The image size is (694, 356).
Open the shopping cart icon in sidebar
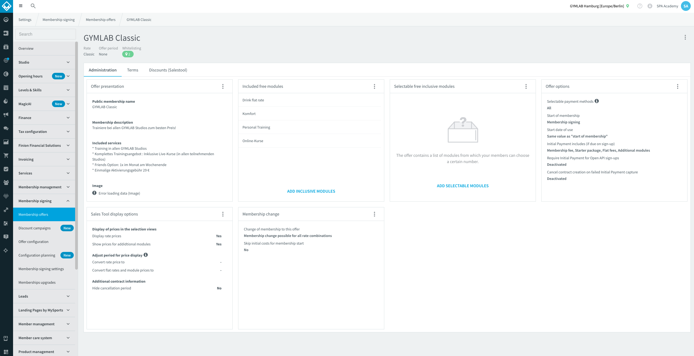click(6, 155)
